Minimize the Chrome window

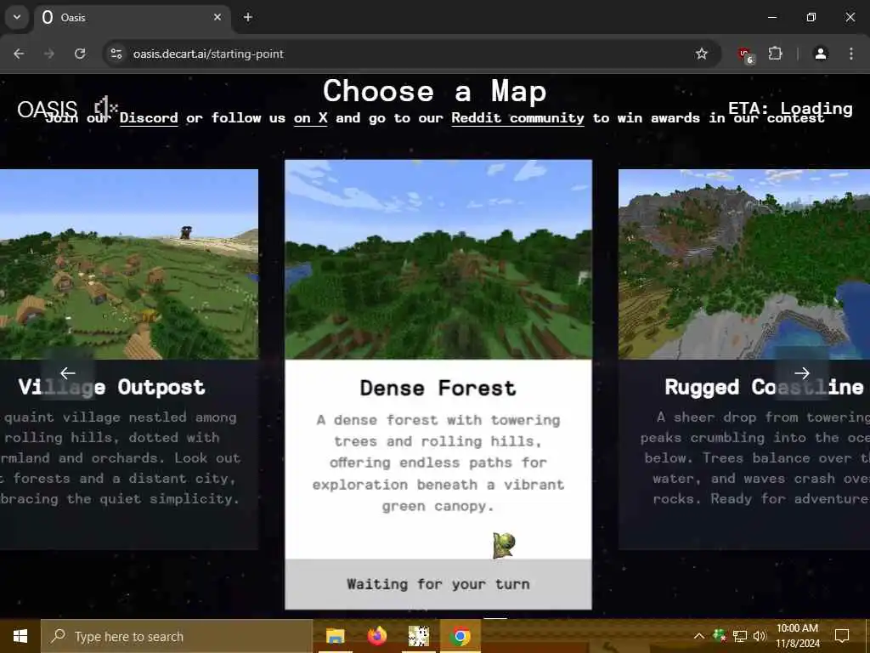click(771, 17)
